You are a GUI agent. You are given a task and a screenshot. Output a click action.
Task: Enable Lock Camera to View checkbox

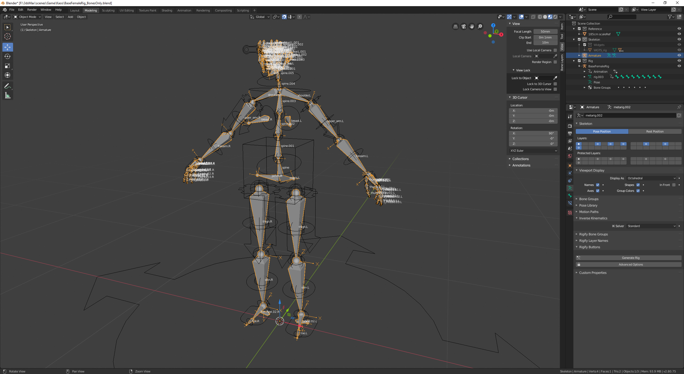pyautogui.click(x=555, y=89)
